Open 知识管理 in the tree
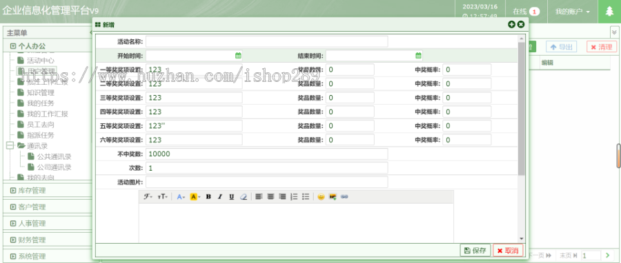Viewport: 621px width, 263px height. pyautogui.click(x=41, y=93)
